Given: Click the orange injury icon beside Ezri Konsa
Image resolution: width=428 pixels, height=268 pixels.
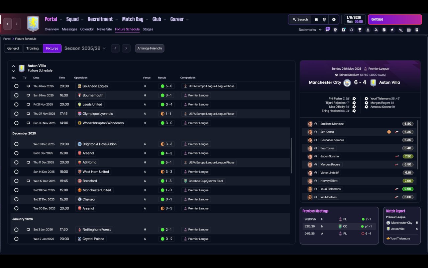Looking at the screenshot, I should (x=389, y=132).
